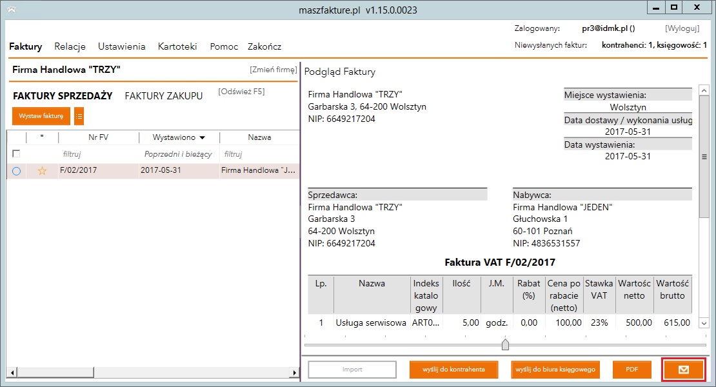This screenshot has width=716, height=387.
Task: Click the 615,00 gross value cell
Action: click(x=677, y=322)
